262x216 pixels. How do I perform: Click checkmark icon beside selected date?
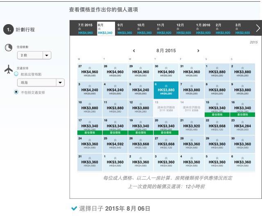point(74,209)
